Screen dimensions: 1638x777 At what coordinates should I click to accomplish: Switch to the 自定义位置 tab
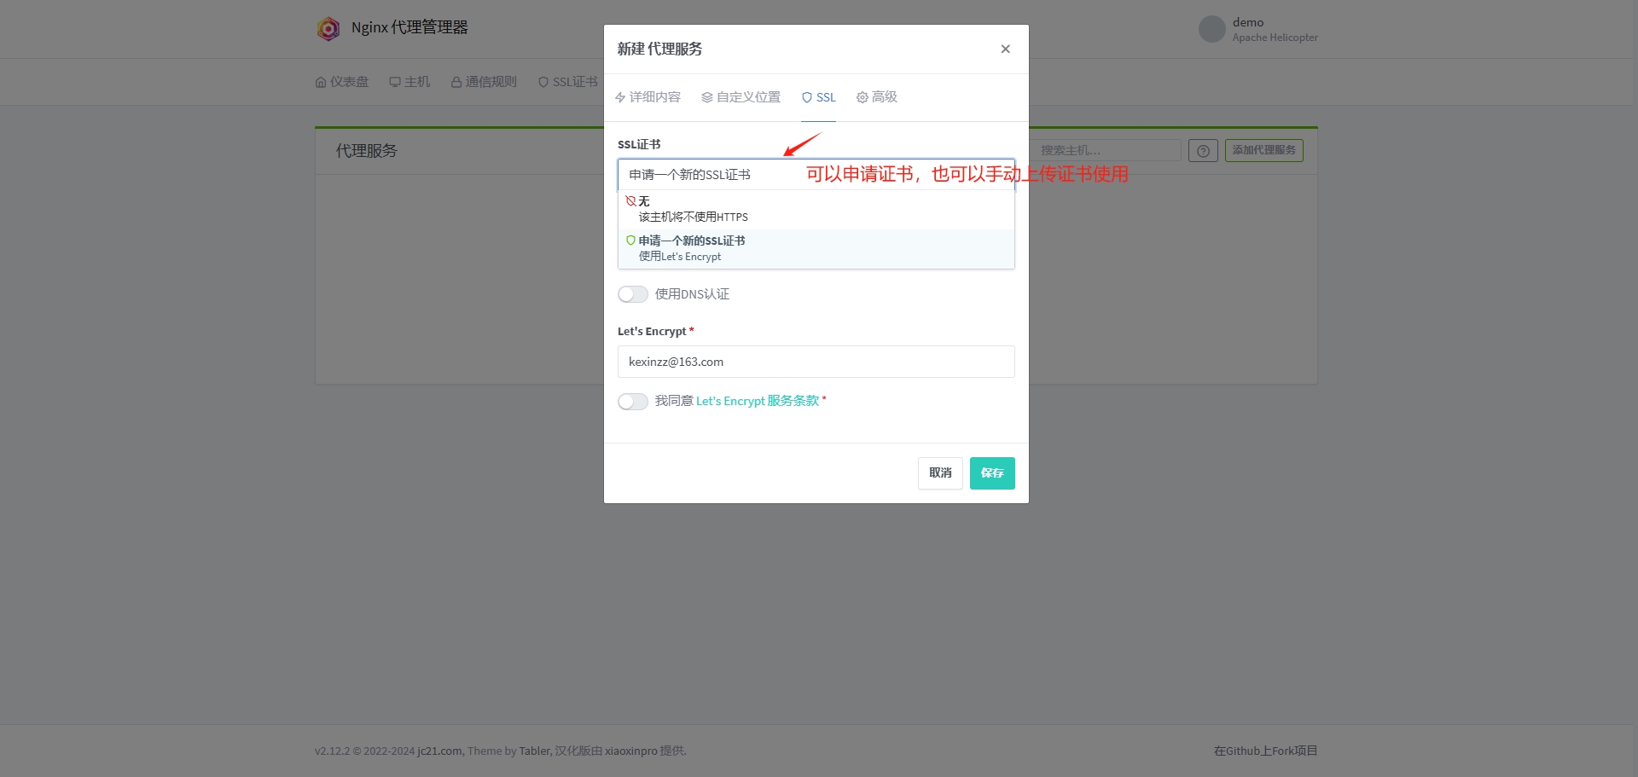click(x=741, y=97)
